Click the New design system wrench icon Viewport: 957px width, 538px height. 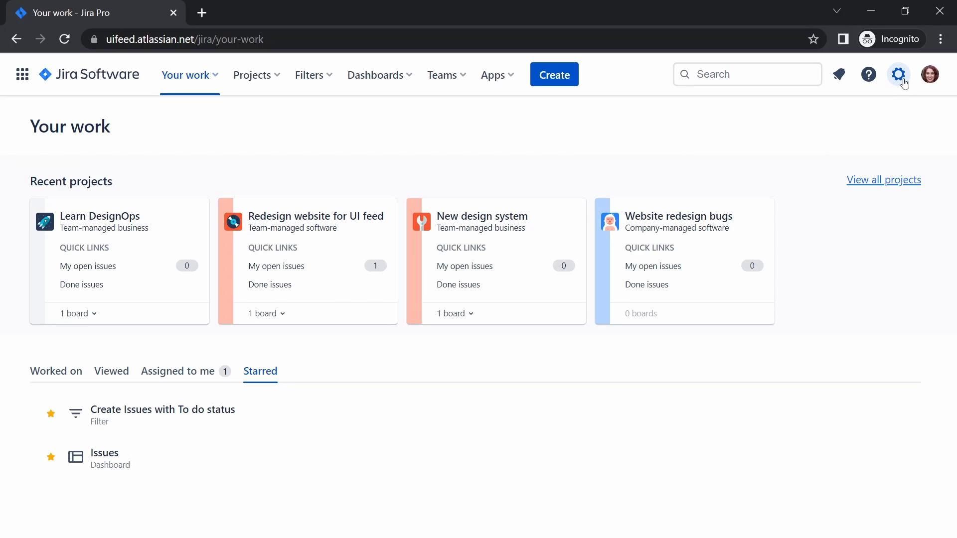pos(422,222)
